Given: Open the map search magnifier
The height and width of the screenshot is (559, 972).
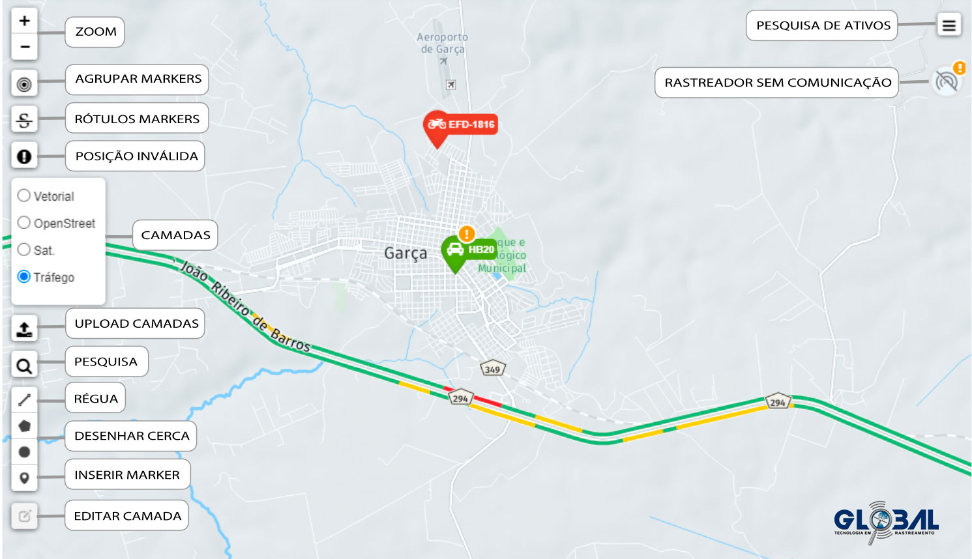Looking at the screenshot, I should 24,366.
